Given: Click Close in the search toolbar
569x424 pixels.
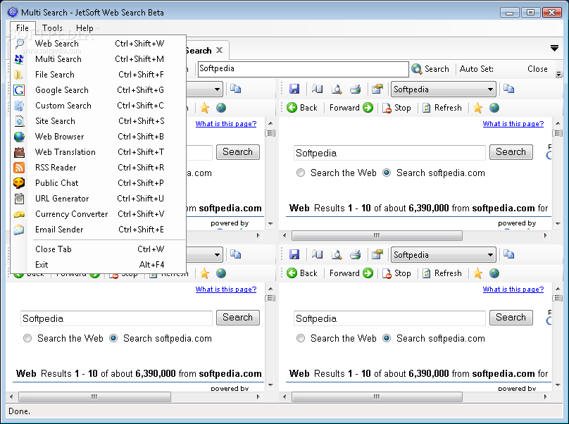Looking at the screenshot, I should pos(537,69).
